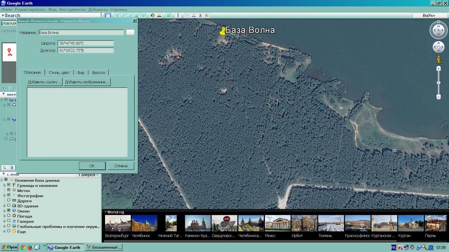Screen dimensions: 449x252
Task: Expand the 3D-здания tree node
Action: click(x=4, y=206)
